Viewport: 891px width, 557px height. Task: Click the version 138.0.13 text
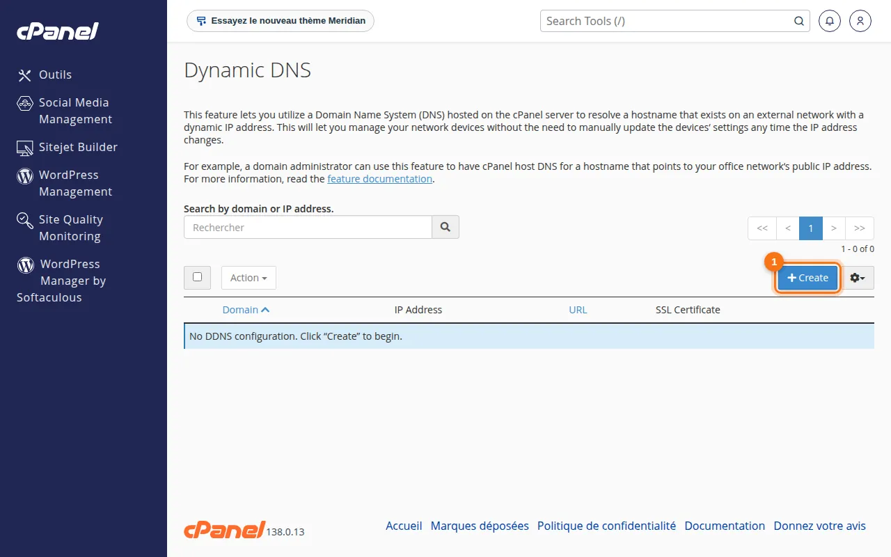click(x=285, y=532)
